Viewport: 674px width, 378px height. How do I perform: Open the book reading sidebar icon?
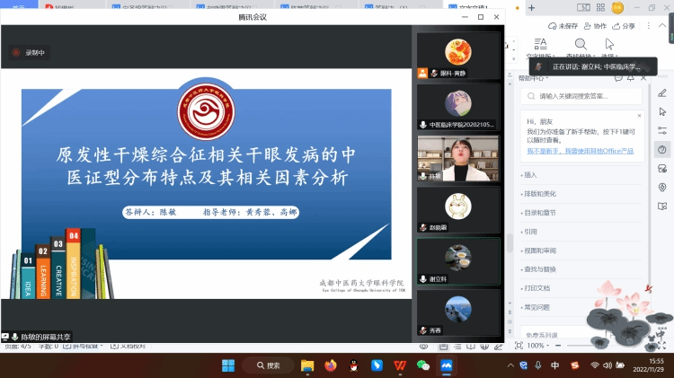662,207
